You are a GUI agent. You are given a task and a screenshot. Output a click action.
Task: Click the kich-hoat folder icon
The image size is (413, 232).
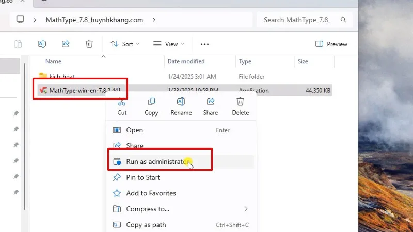click(x=43, y=76)
